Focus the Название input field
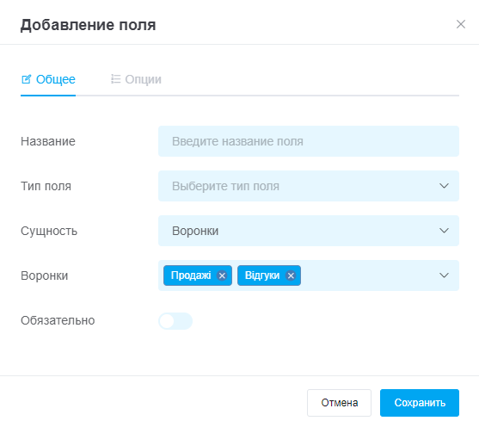The image size is (479, 427). [x=309, y=141]
